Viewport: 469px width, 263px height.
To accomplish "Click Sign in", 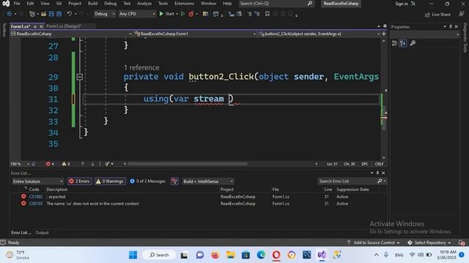I will pos(402,4).
